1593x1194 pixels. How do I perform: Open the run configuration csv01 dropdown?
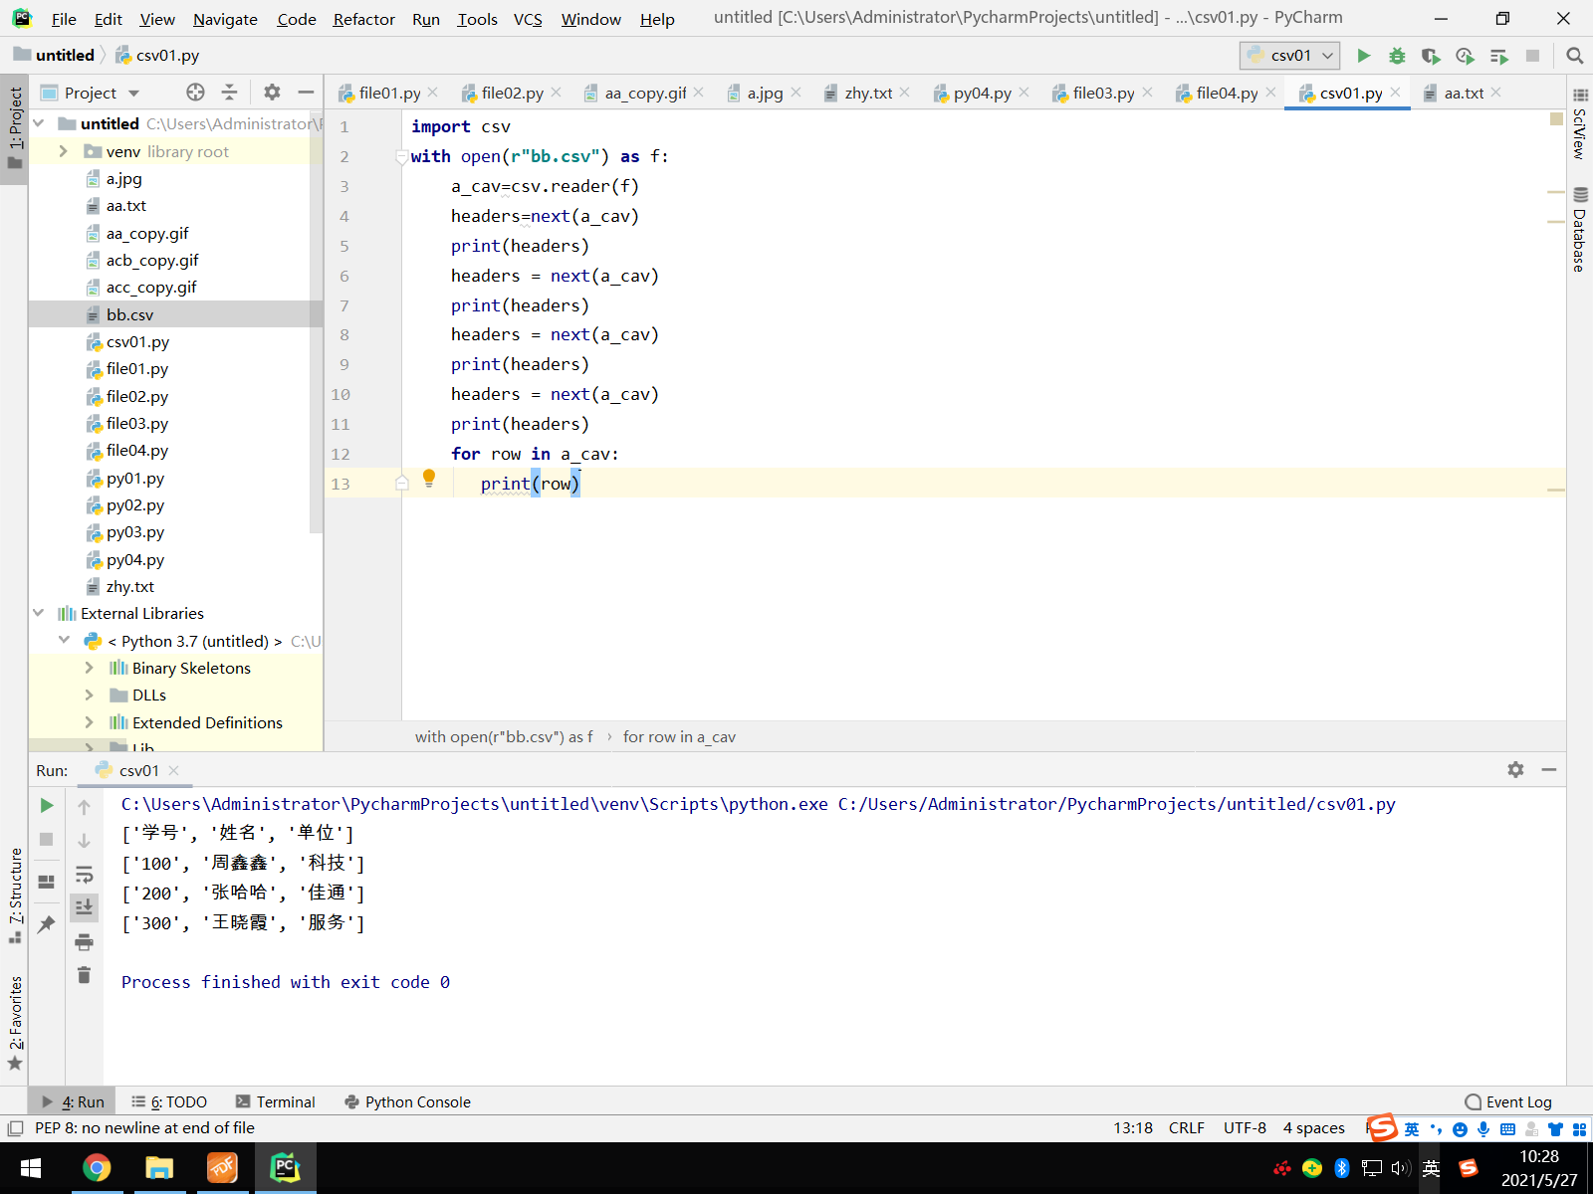(x=1289, y=56)
